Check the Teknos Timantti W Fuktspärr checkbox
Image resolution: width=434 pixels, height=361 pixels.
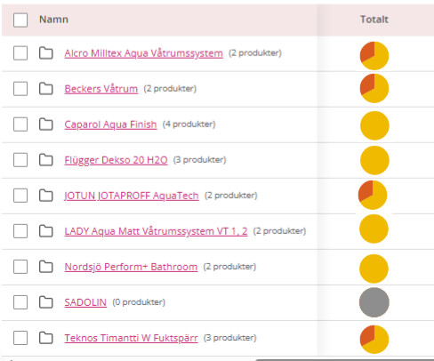point(20,338)
